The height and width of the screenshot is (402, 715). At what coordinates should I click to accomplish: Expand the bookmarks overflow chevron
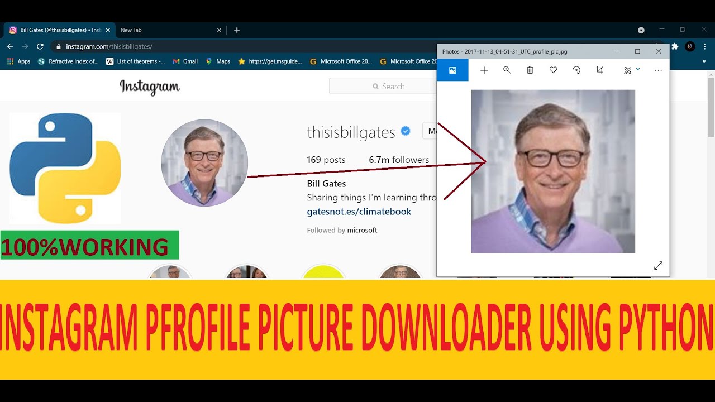pyautogui.click(x=704, y=61)
